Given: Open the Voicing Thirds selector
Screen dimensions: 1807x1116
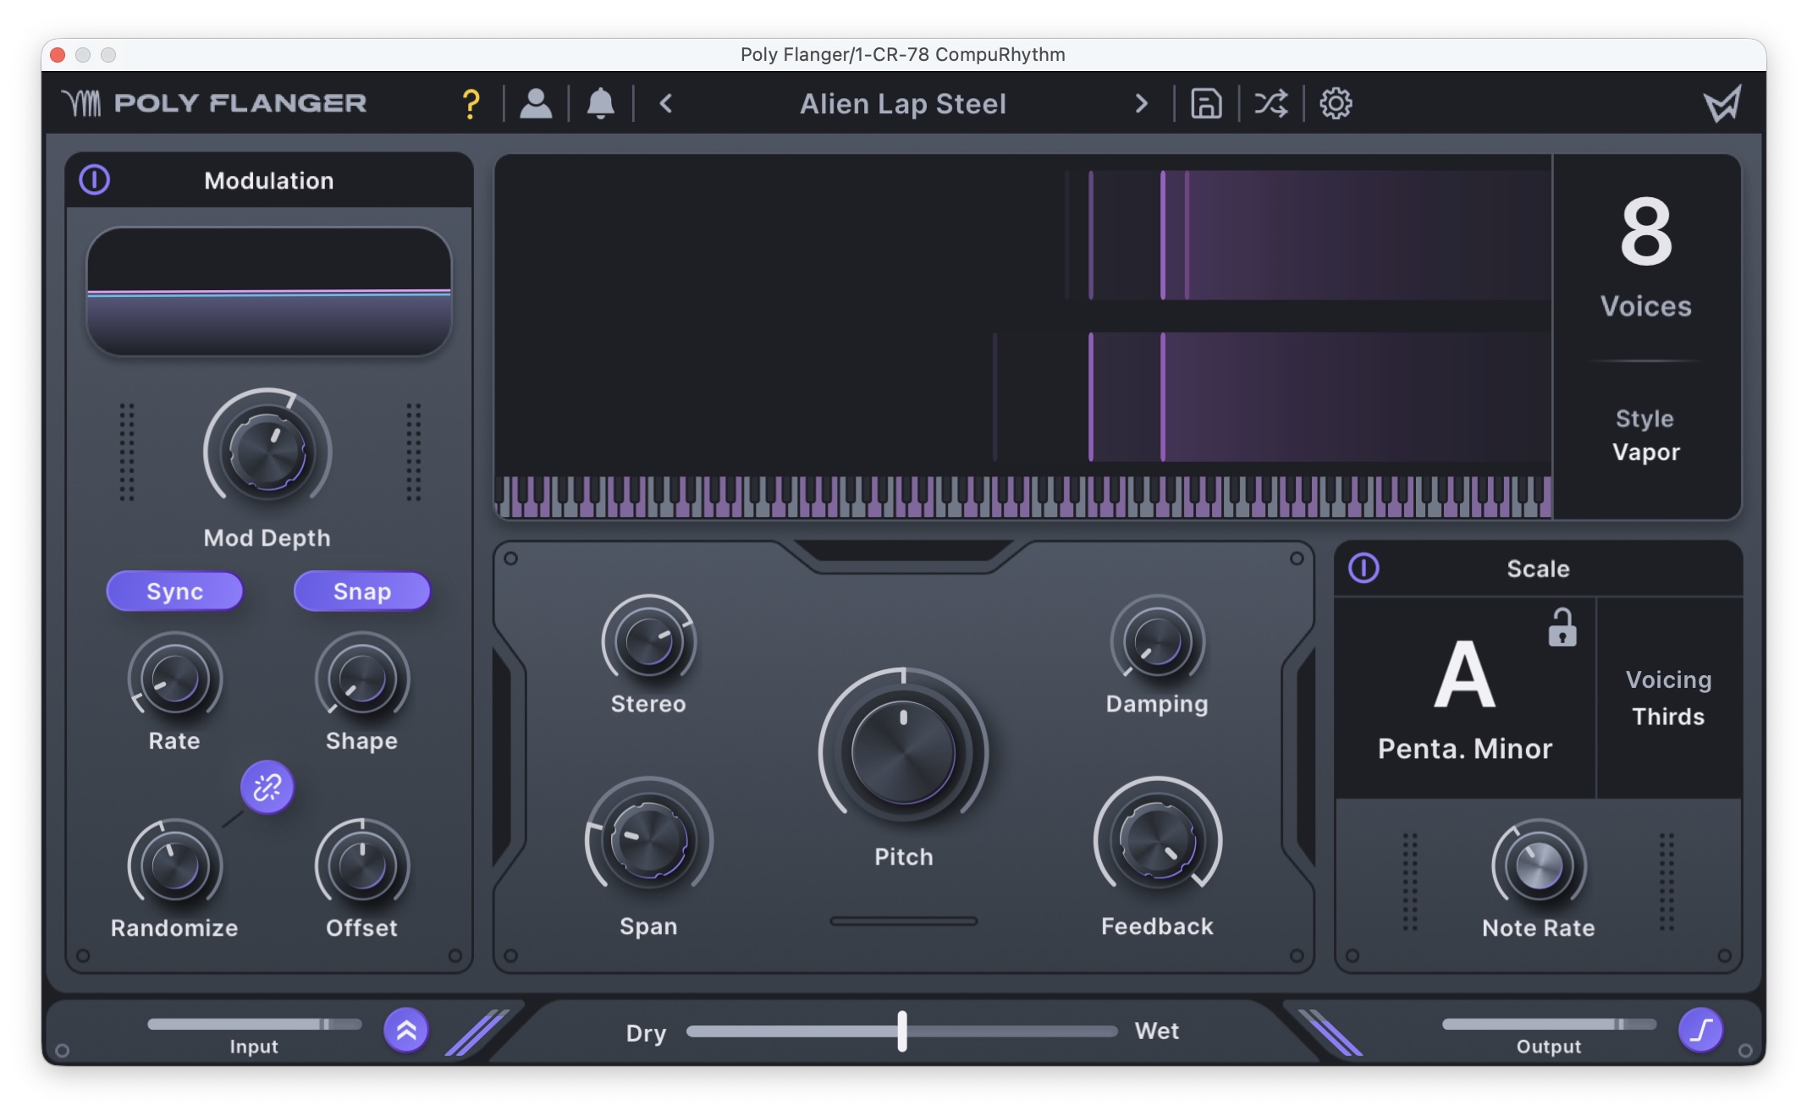Looking at the screenshot, I should coord(1667,698).
